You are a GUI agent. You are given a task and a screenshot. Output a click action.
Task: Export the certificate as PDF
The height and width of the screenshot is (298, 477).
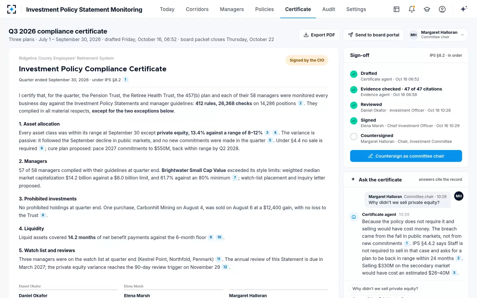point(319,35)
